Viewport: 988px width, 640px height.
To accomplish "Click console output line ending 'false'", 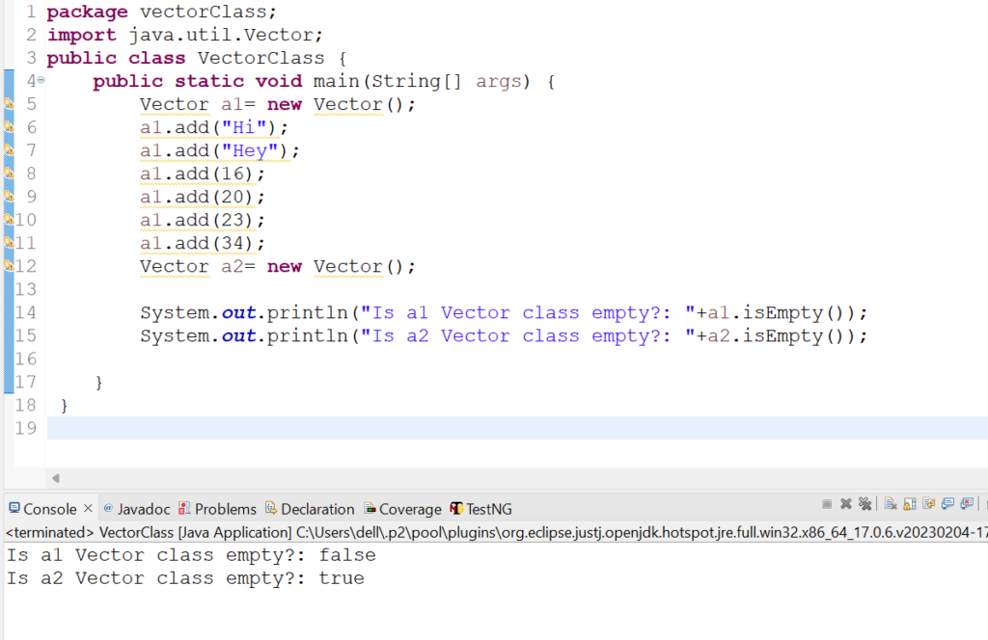I will [x=192, y=555].
